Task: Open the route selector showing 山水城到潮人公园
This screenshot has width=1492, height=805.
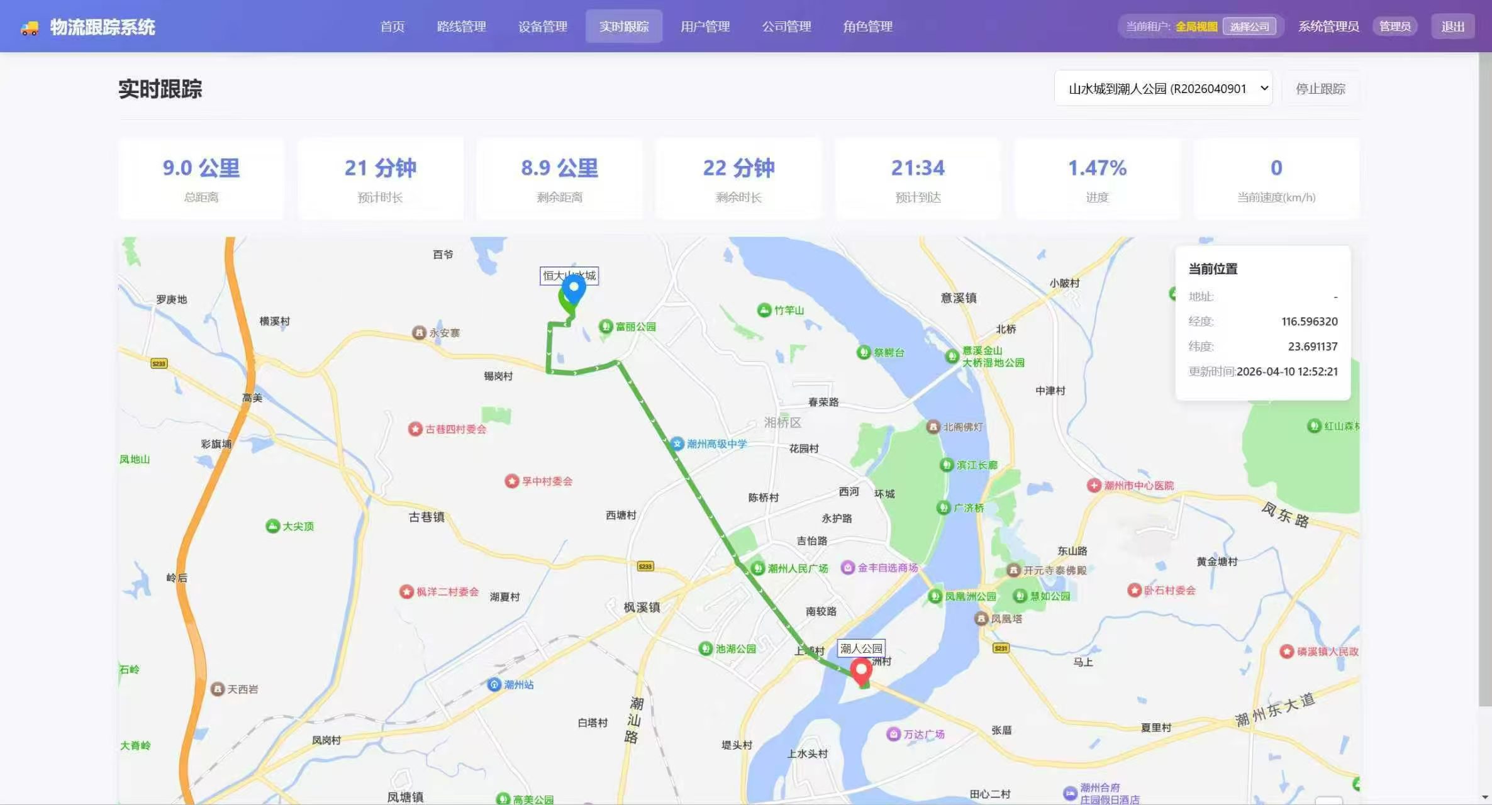Action: point(1162,88)
